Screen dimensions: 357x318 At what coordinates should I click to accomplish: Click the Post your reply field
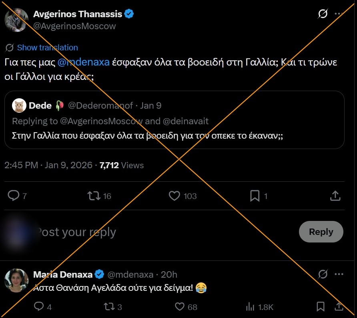160,232
